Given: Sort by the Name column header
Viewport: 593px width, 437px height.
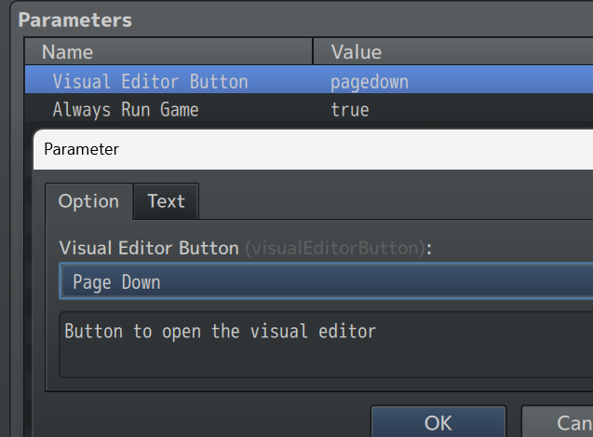Looking at the screenshot, I should click(x=168, y=52).
